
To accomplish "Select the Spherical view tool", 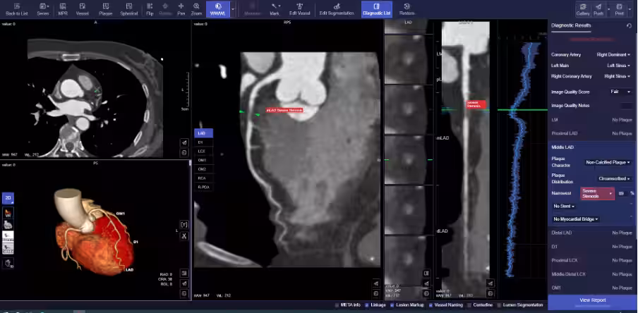I will (128, 8).
